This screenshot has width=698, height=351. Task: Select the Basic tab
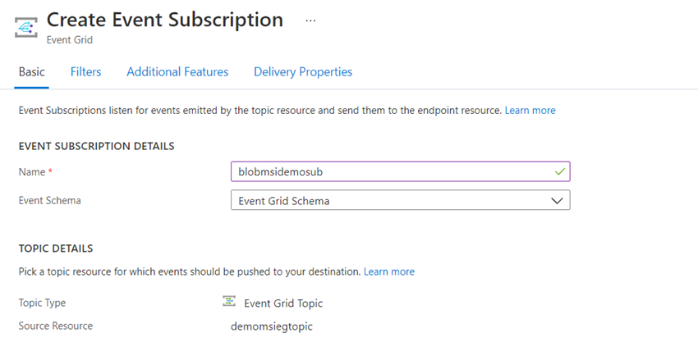[31, 72]
